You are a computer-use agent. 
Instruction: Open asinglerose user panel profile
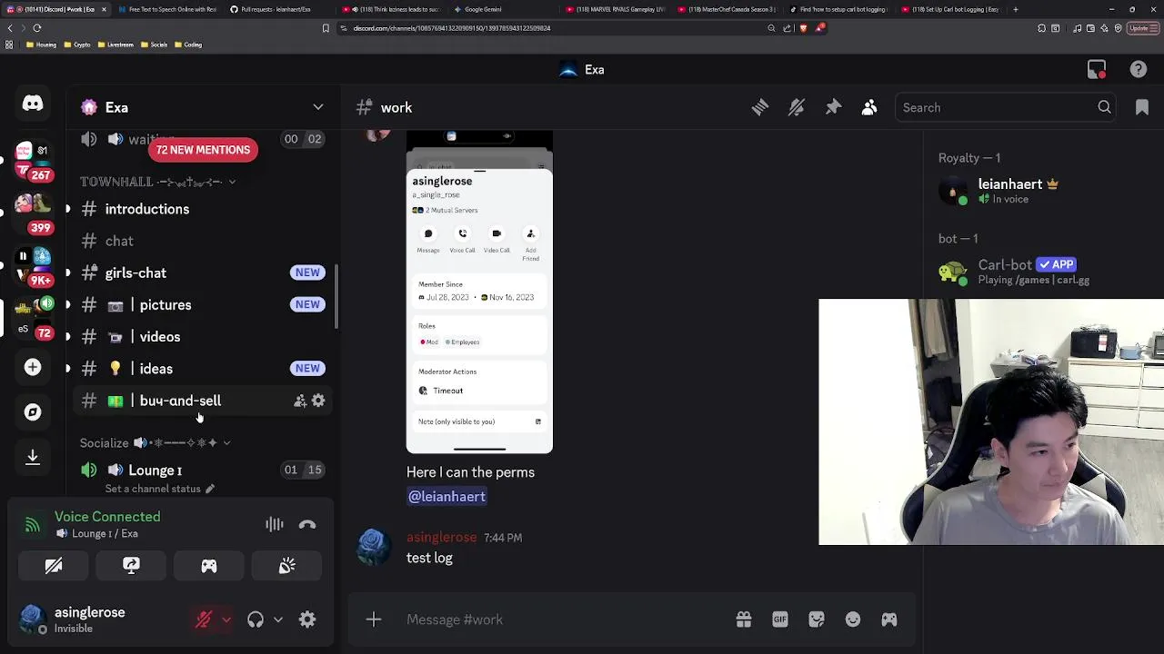pyautogui.click(x=91, y=619)
